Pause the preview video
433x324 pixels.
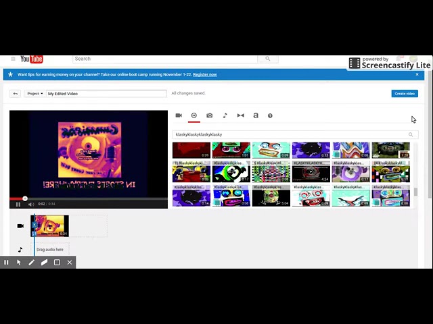pyautogui.click(x=18, y=204)
